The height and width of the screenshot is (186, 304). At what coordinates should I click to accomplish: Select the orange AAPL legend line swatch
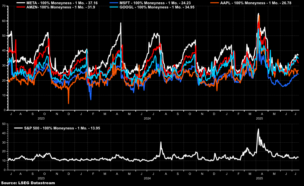(215, 3)
